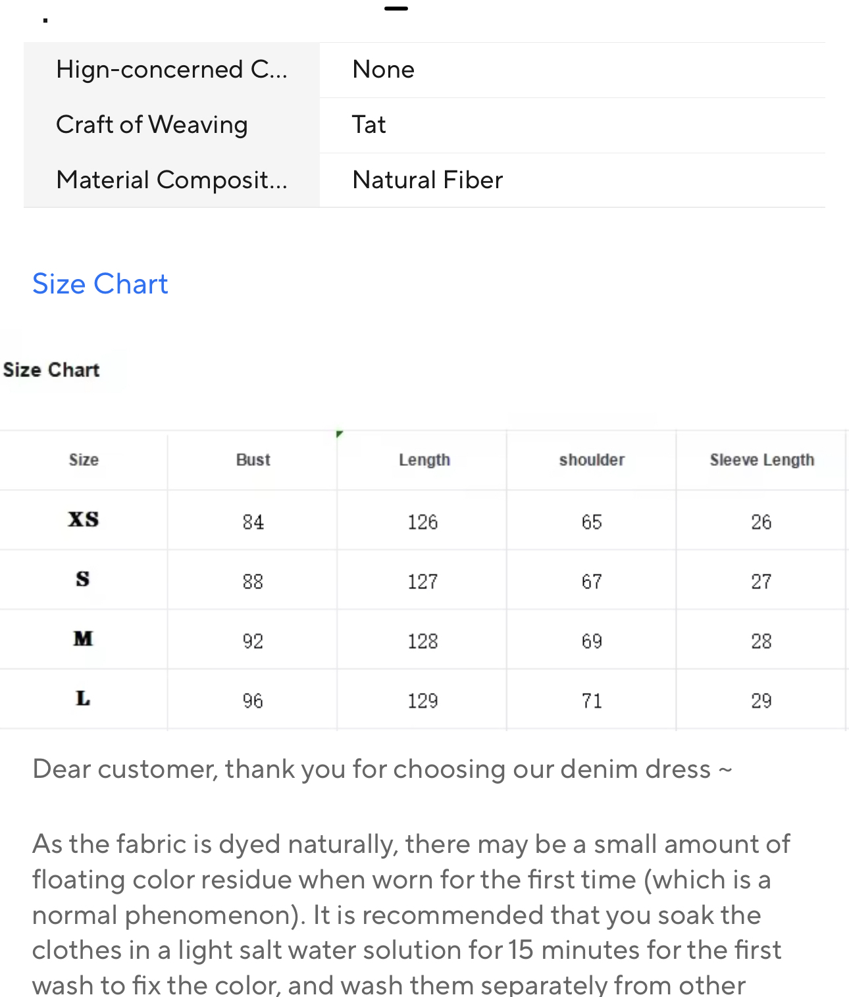Viewport: 849px width, 997px height.
Task: Select the Craft of Weaving row label
Action: click(152, 125)
